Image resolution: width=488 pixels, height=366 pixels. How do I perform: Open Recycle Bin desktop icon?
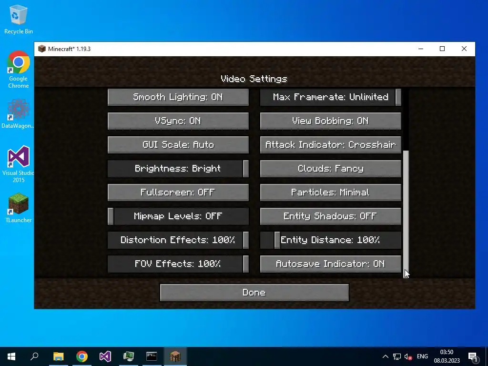[x=19, y=19]
